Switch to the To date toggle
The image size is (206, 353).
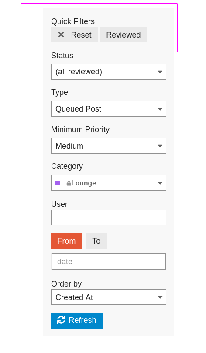(x=96, y=241)
